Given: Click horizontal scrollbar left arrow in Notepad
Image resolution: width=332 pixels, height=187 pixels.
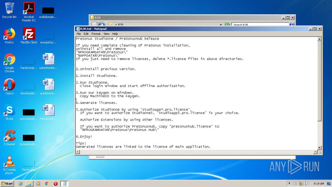Looking at the screenshot, I should 78,152.
